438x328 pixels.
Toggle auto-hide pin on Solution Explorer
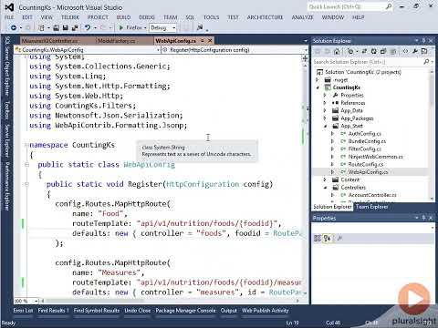tap(423, 40)
